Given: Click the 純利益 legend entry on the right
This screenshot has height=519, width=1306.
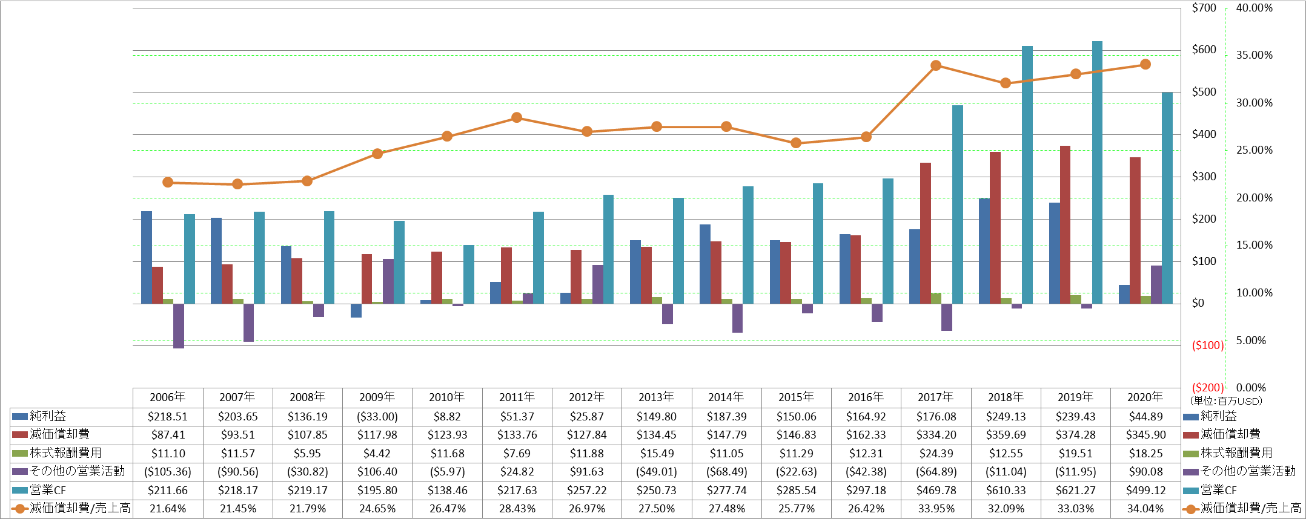Looking at the screenshot, I should coord(1209,416).
